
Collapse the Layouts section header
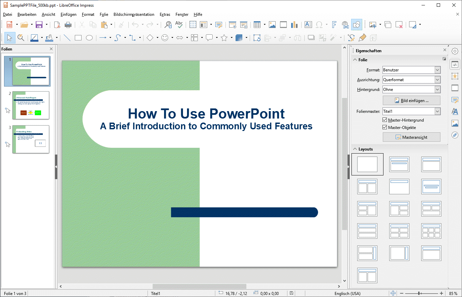363,149
